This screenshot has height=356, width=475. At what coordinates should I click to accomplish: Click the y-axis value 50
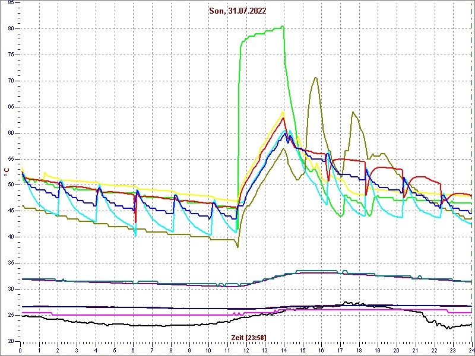tap(10, 185)
